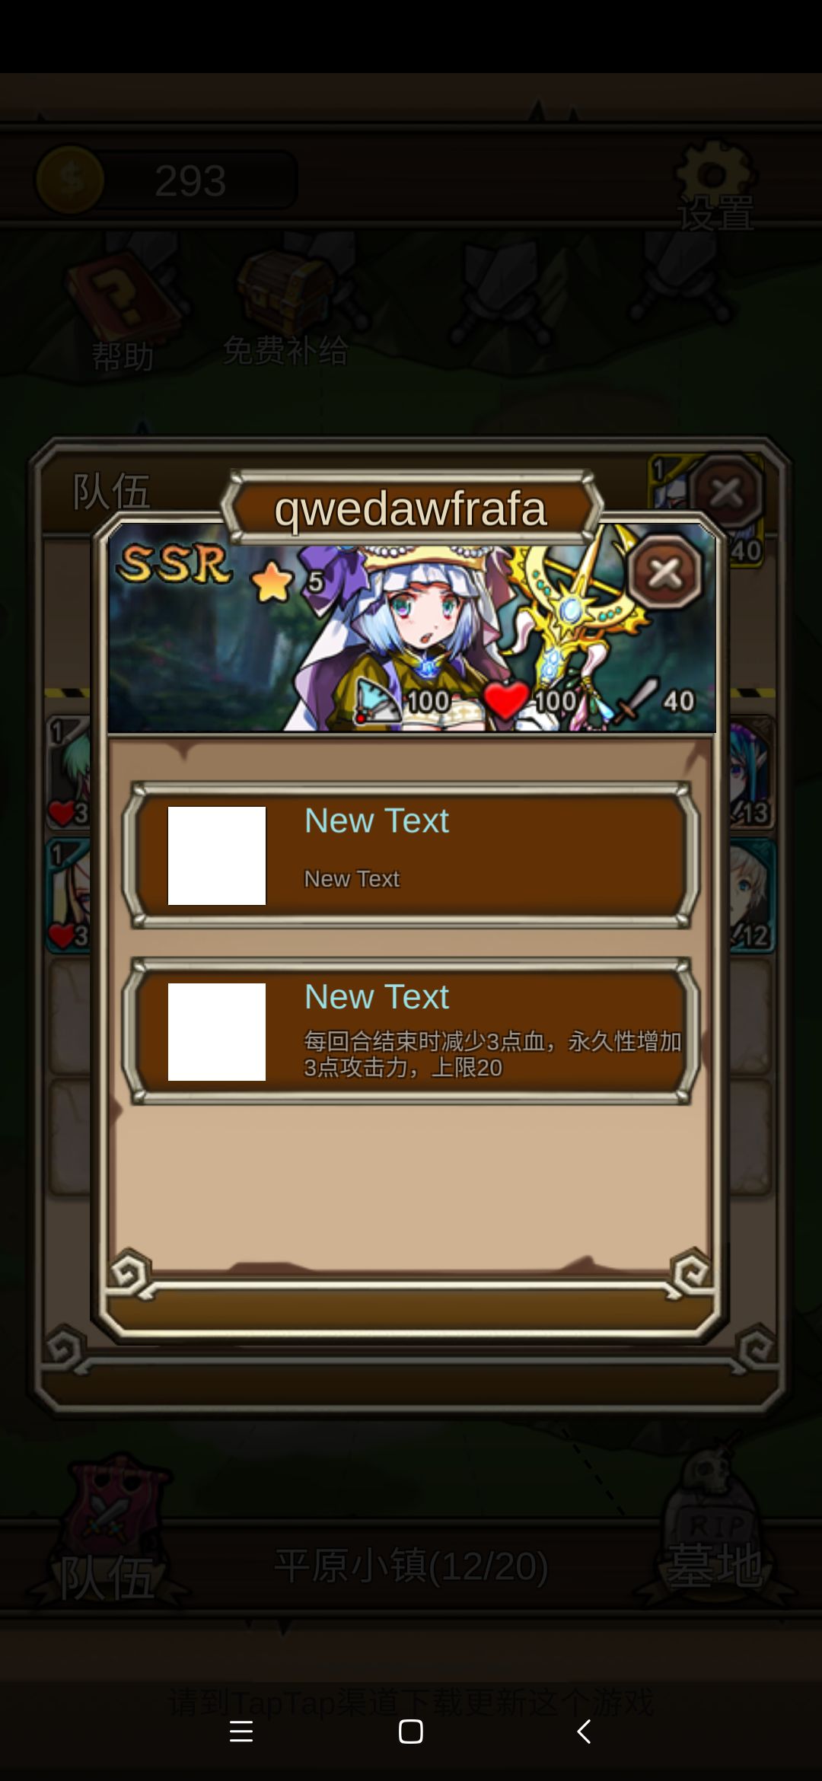The height and width of the screenshot is (1781, 822).
Task: Tap the orange star level icon
Action: tap(272, 582)
